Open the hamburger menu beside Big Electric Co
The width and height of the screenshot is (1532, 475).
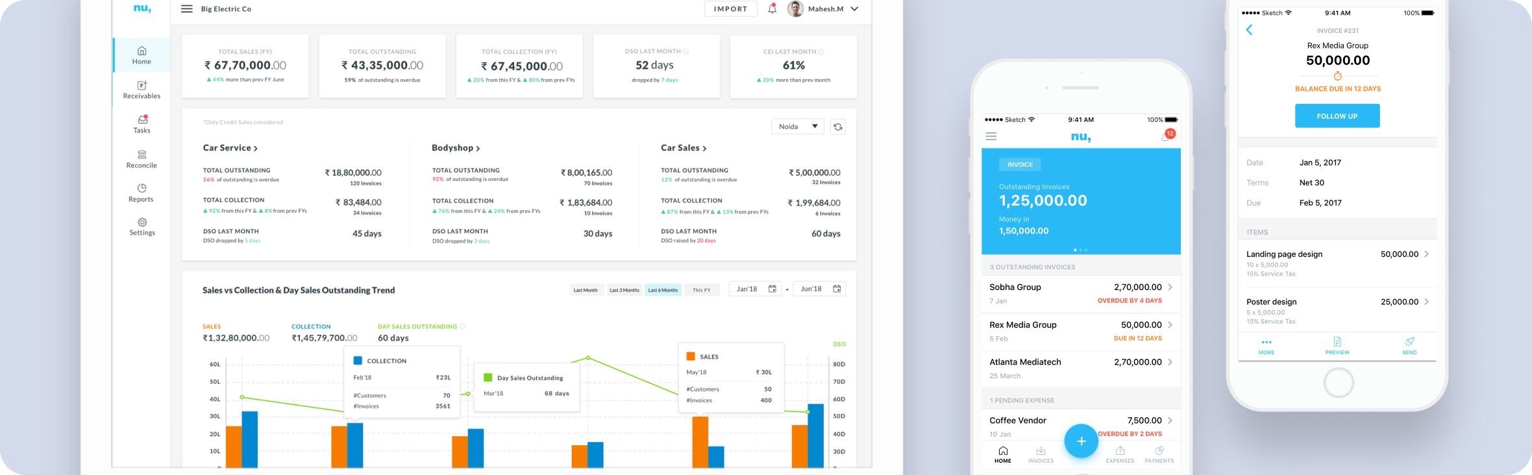click(x=186, y=9)
